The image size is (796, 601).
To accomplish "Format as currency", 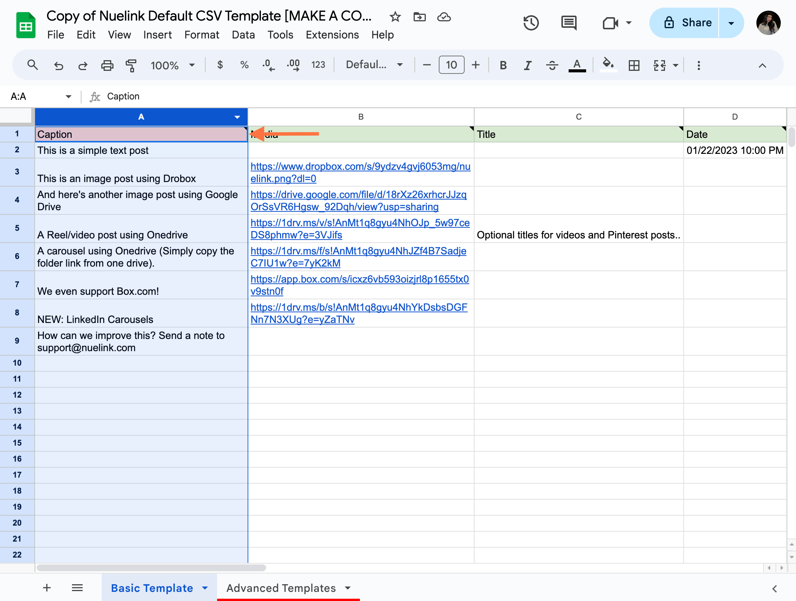I will [220, 65].
